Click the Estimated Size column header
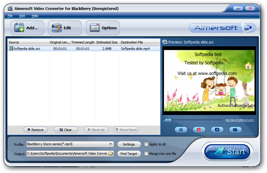Viewport: 267px width, 173px height. click(107, 42)
